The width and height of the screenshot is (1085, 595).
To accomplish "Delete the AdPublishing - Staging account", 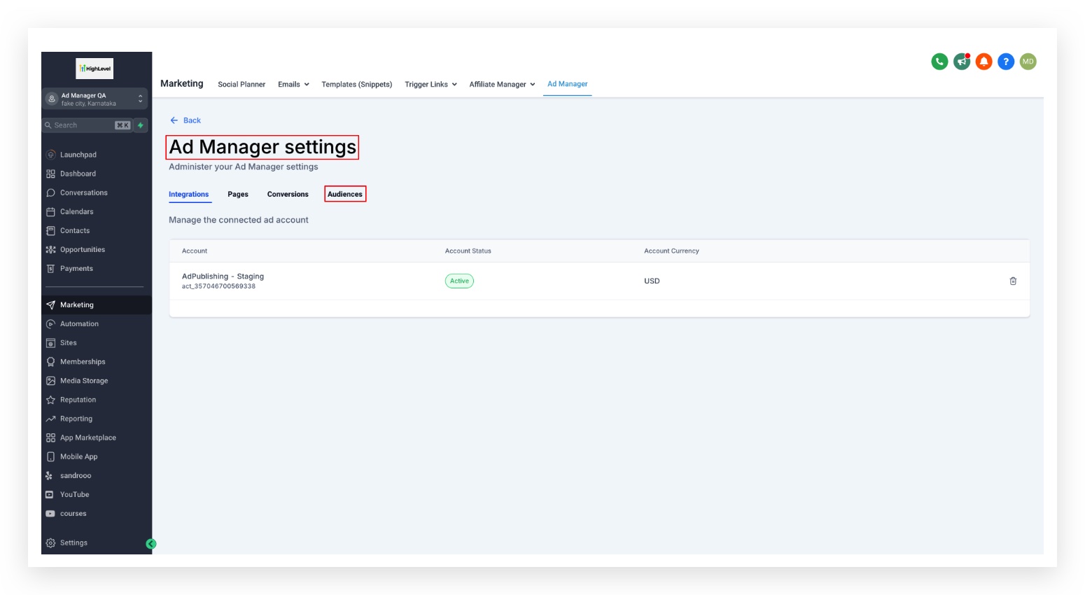I will coord(1013,281).
